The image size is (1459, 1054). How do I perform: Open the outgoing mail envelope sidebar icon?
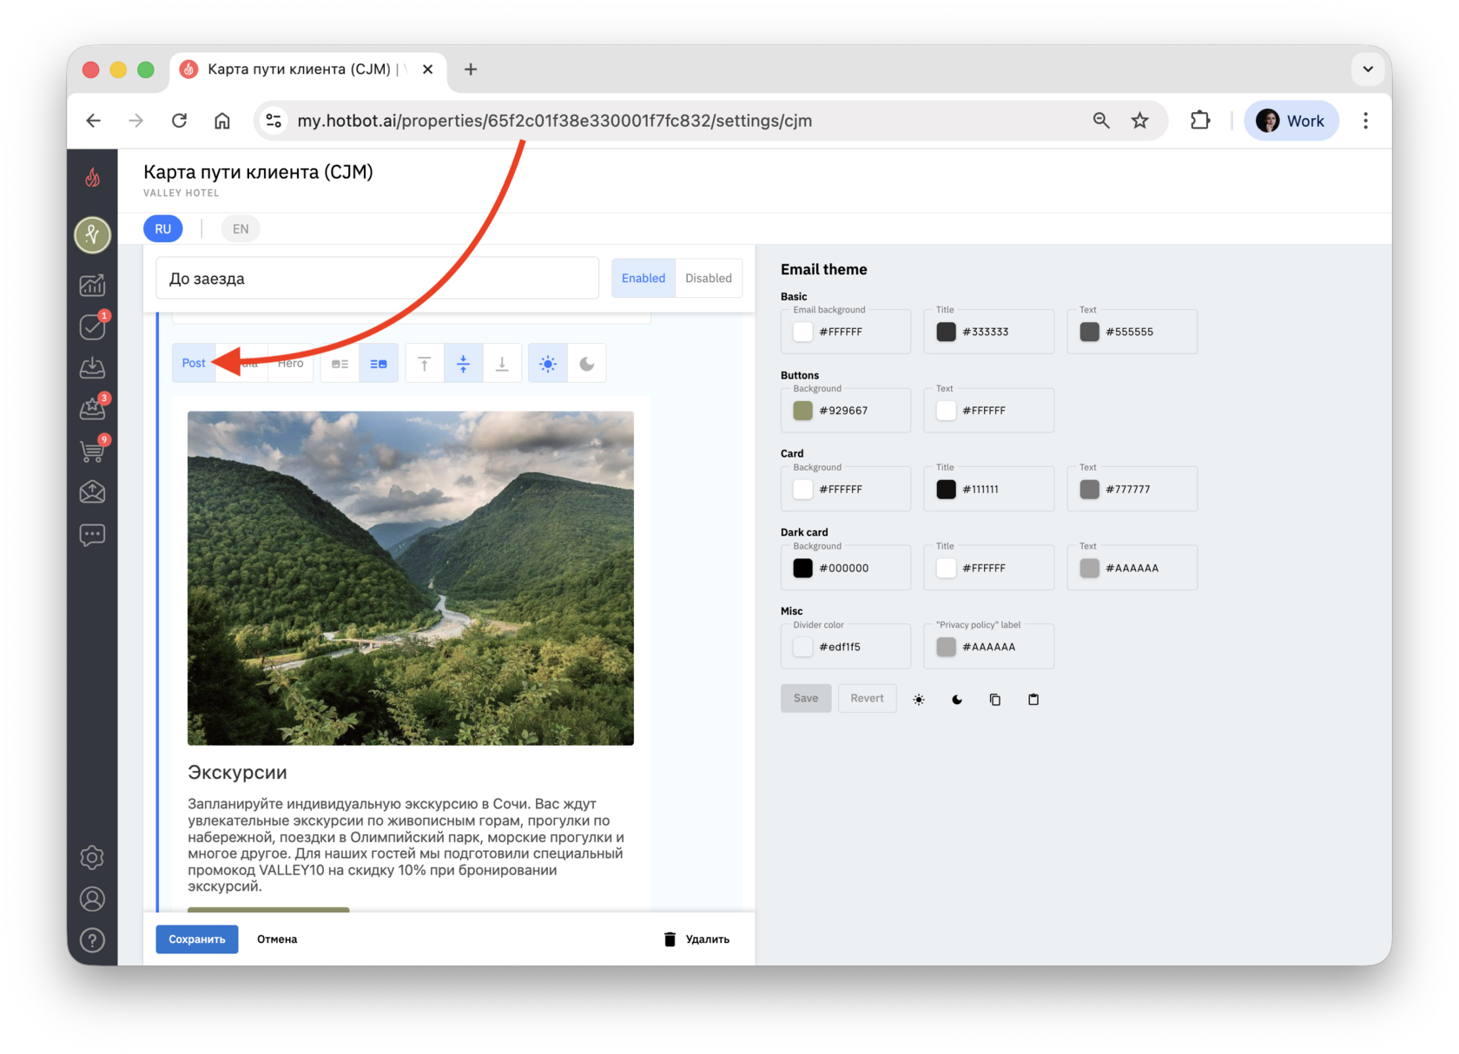(93, 492)
